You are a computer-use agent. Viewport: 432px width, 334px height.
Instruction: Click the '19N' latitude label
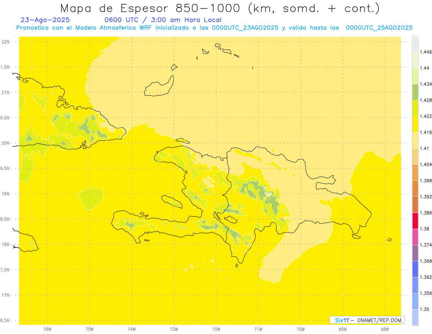point(6,193)
